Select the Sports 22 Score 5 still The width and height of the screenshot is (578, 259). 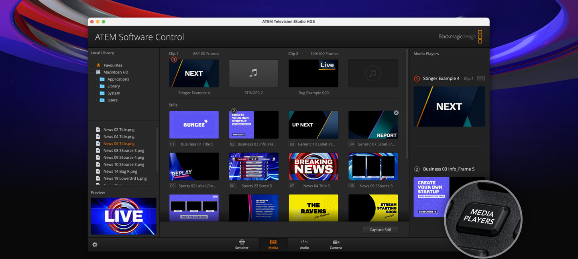tap(253, 166)
